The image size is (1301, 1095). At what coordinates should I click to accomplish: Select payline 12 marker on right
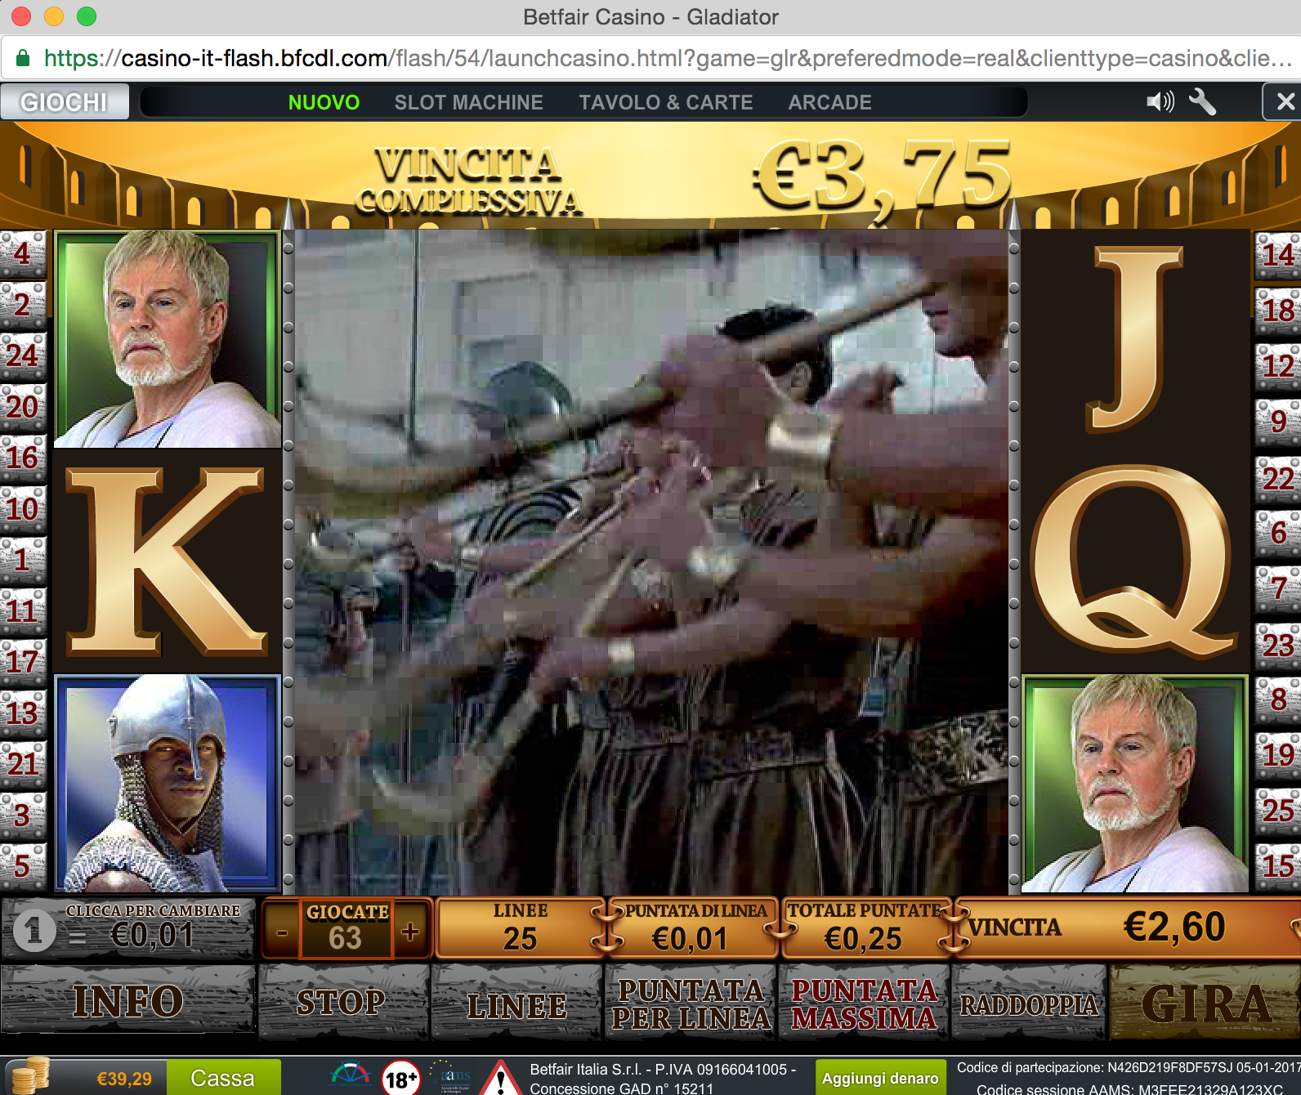click(1278, 366)
